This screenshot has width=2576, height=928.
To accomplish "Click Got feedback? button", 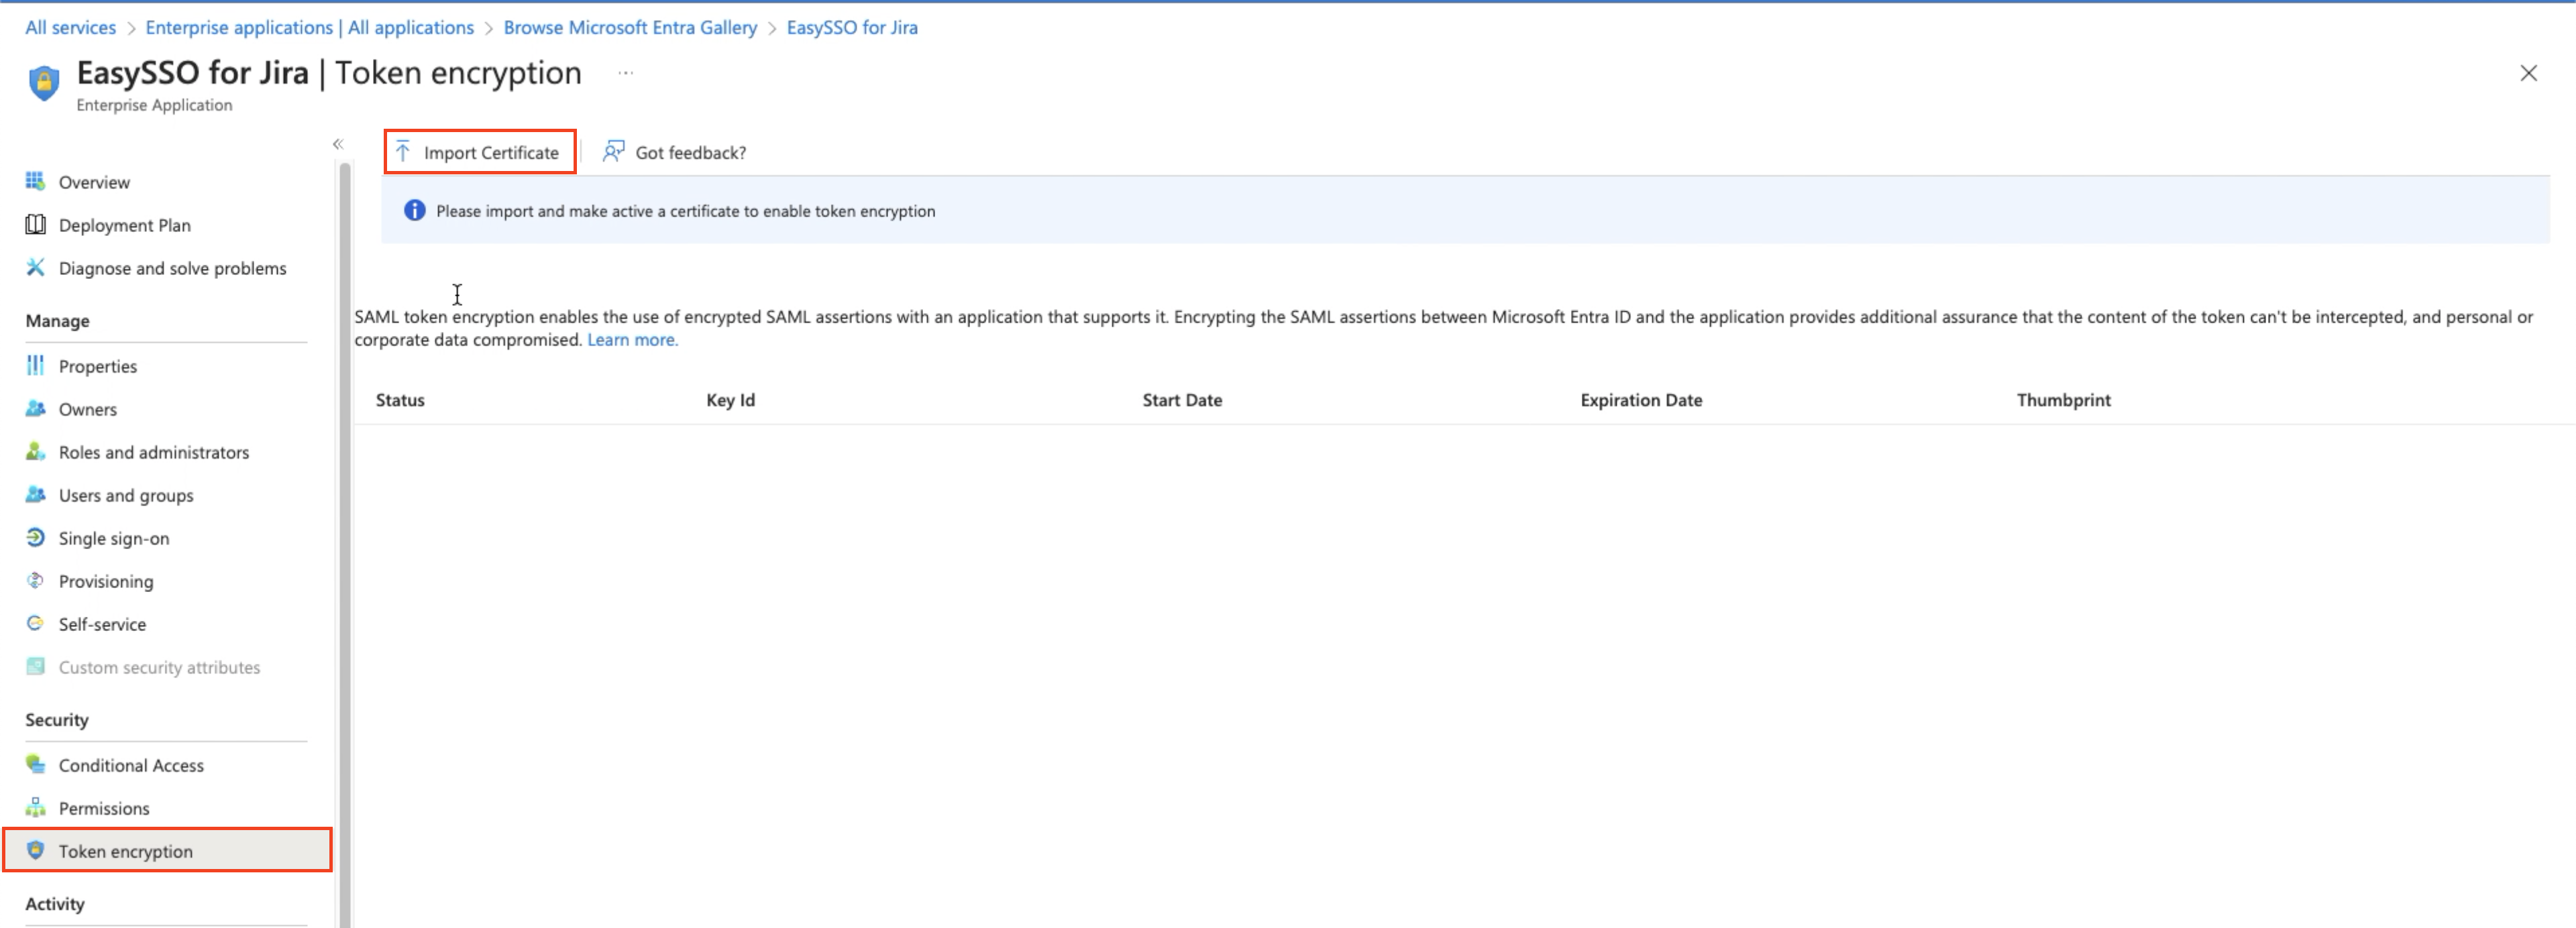I will point(674,152).
